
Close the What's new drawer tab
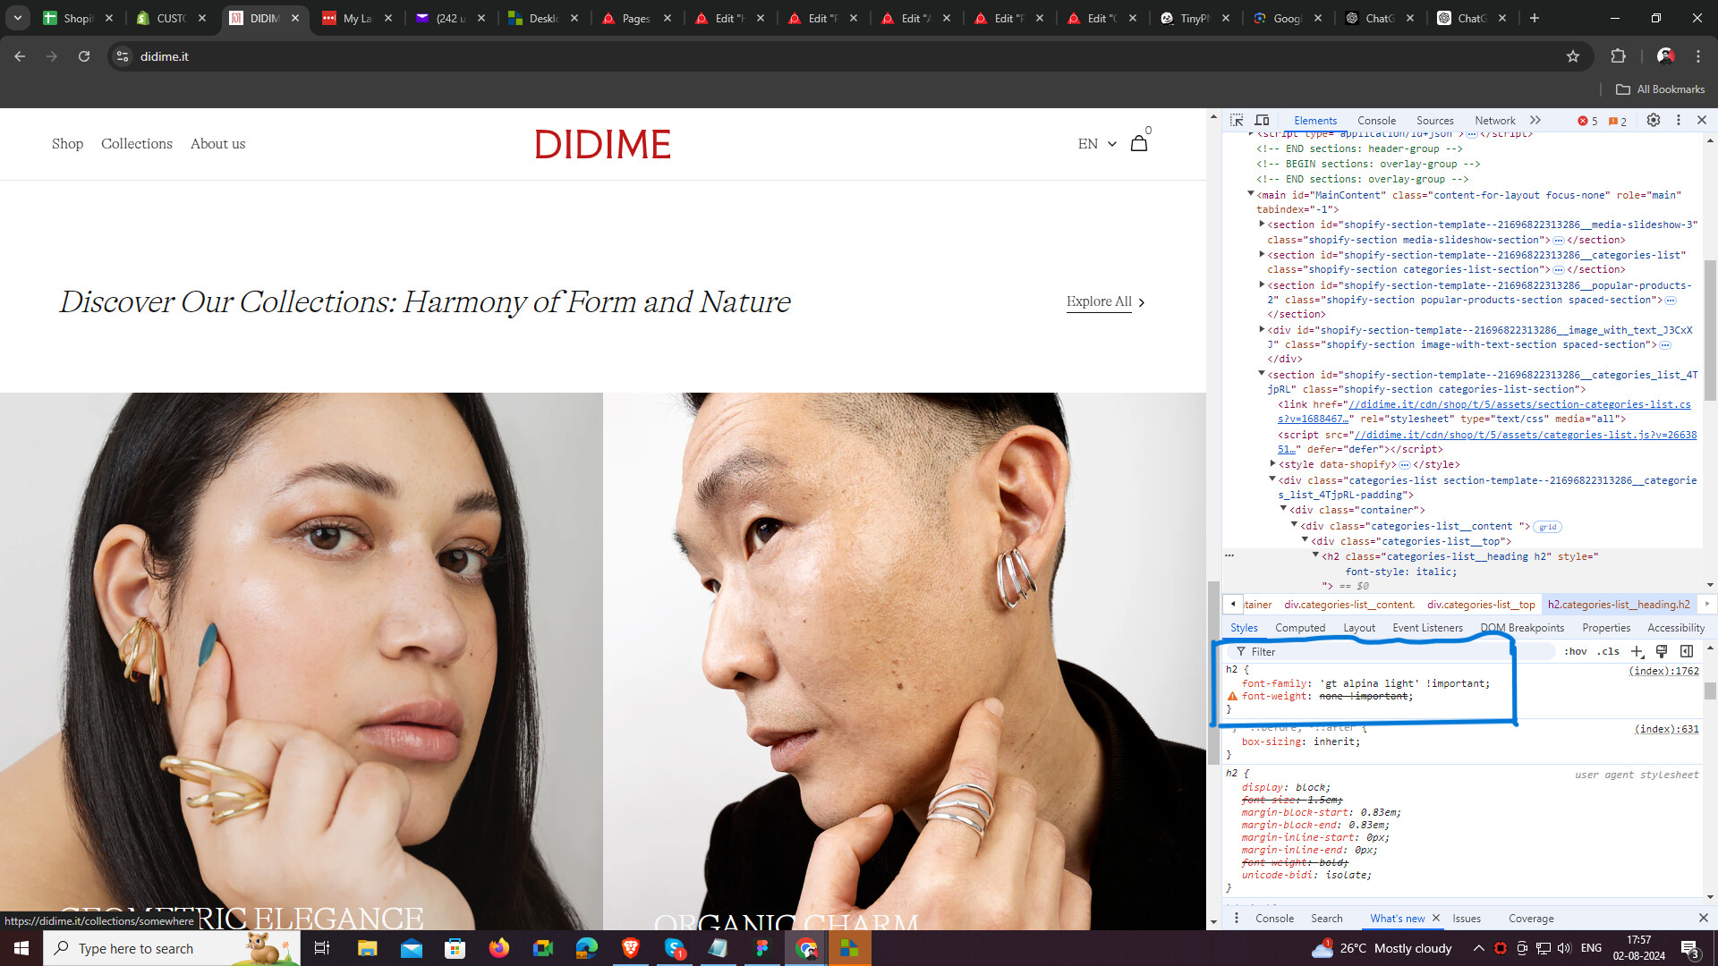point(1436,918)
